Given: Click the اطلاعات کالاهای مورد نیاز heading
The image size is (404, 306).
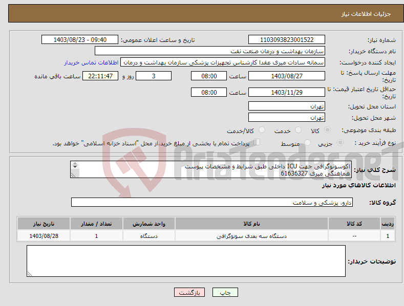Looking at the screenshot, I should (x=358, y=185).
